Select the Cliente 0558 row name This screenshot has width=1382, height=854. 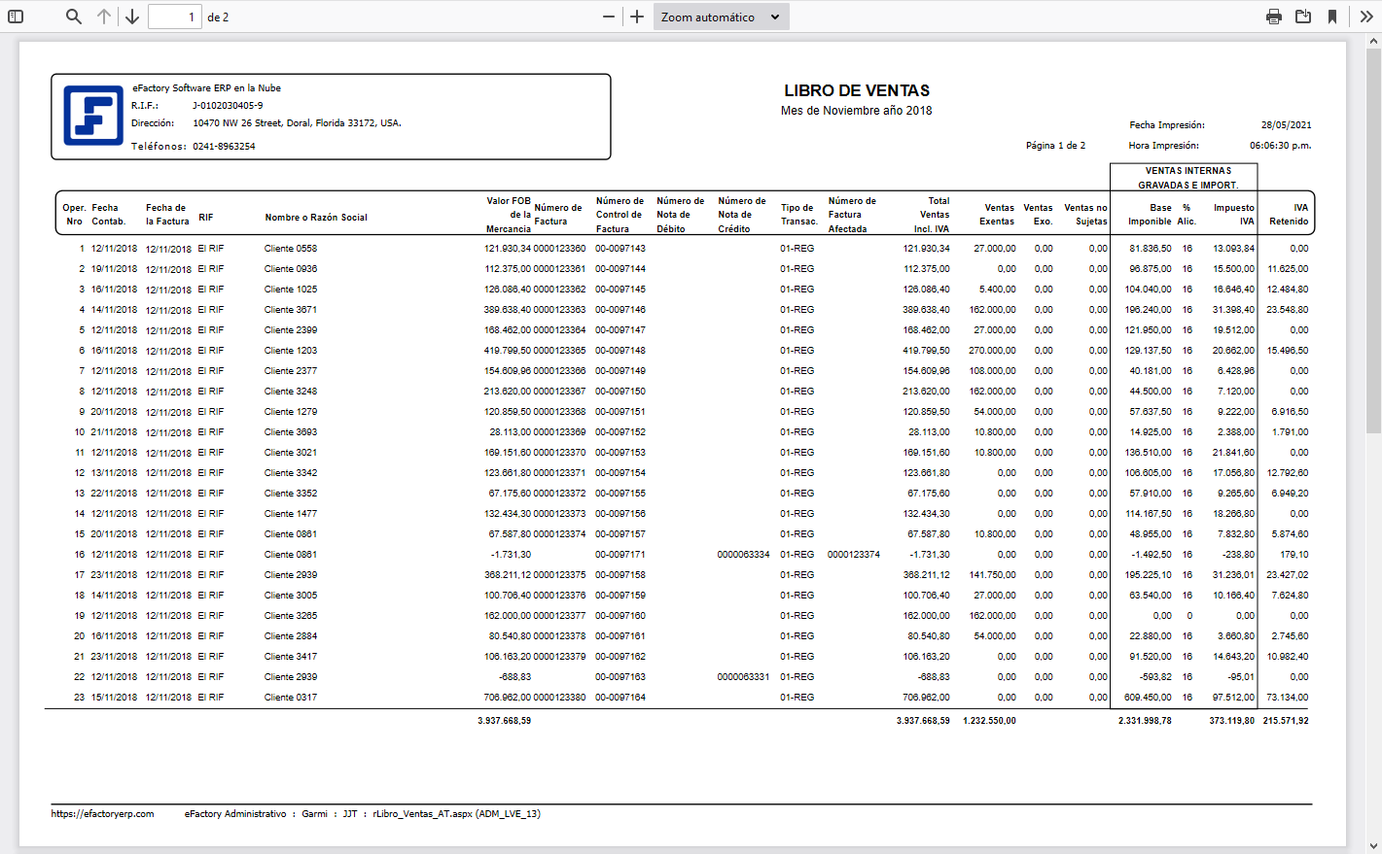(x=291, y=249)
